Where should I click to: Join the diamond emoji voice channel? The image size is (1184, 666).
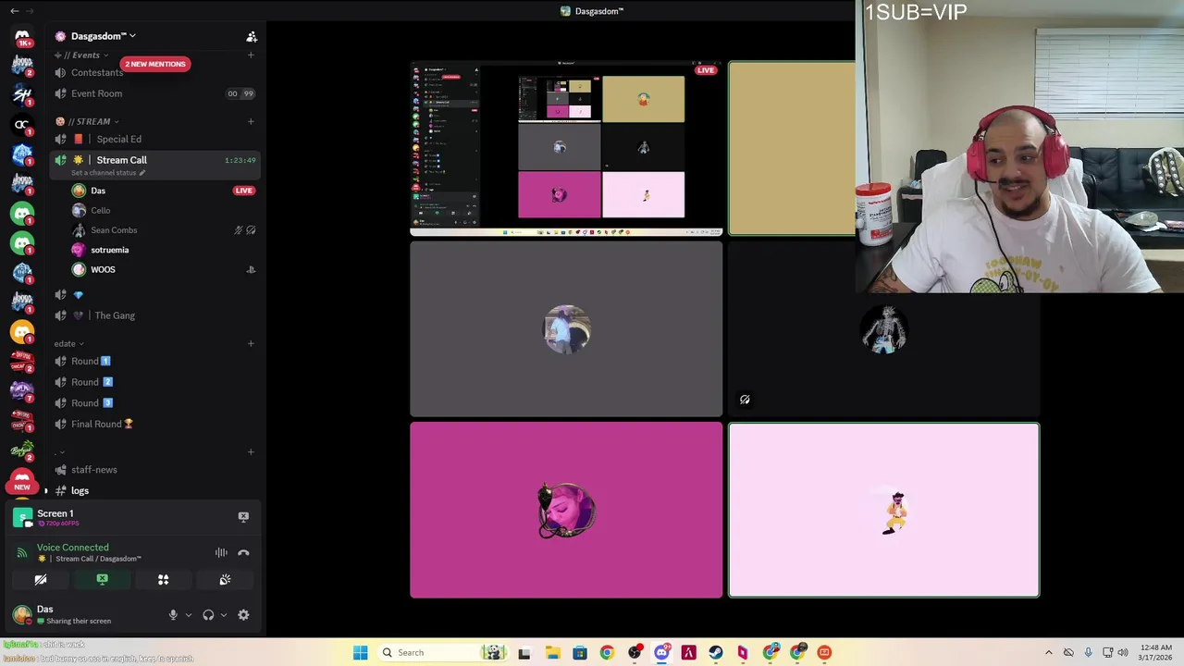coord(153,295)
